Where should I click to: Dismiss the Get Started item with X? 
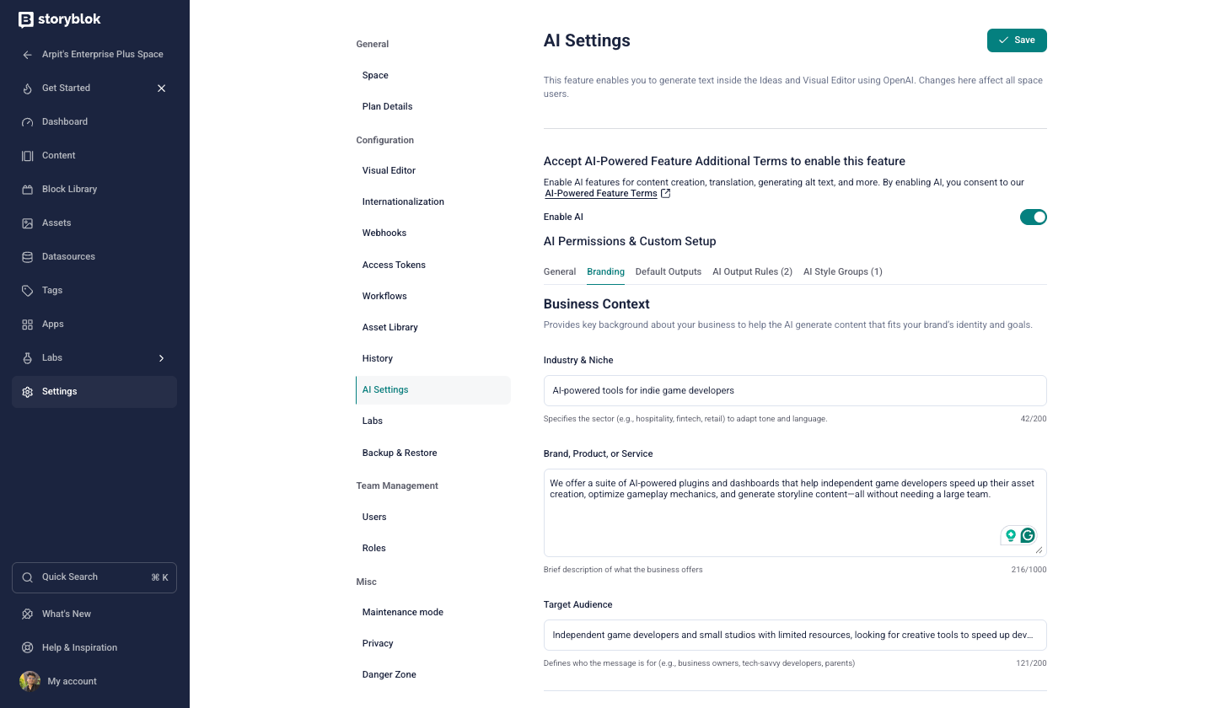pyautogui.click(x=162, y=88)
